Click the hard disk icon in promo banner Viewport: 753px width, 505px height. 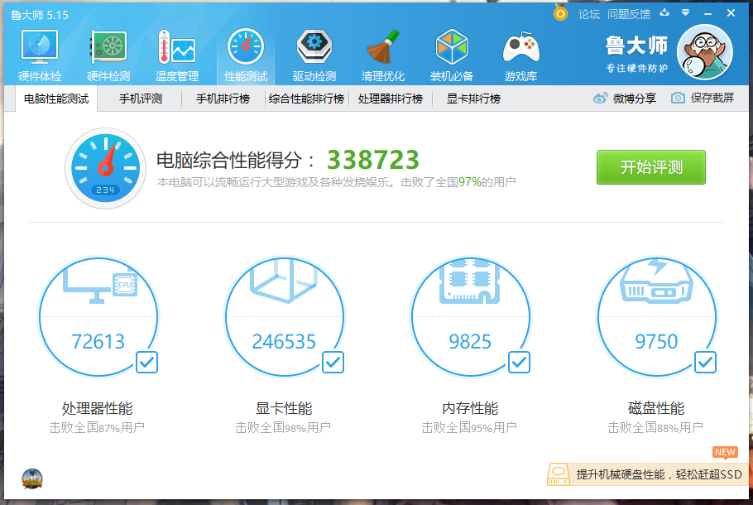coord(559,474)
